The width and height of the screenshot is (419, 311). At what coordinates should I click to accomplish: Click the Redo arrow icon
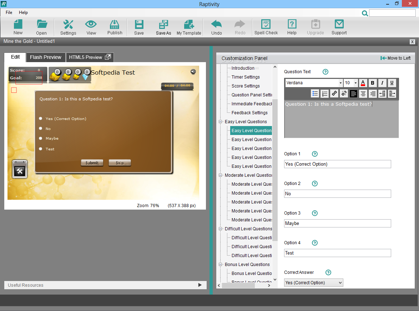click(x=240, y=27)
